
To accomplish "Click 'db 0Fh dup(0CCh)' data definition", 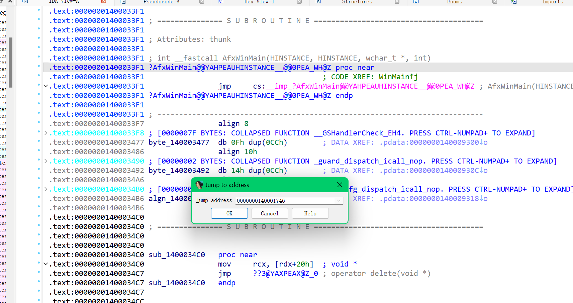I will [253, 142].
